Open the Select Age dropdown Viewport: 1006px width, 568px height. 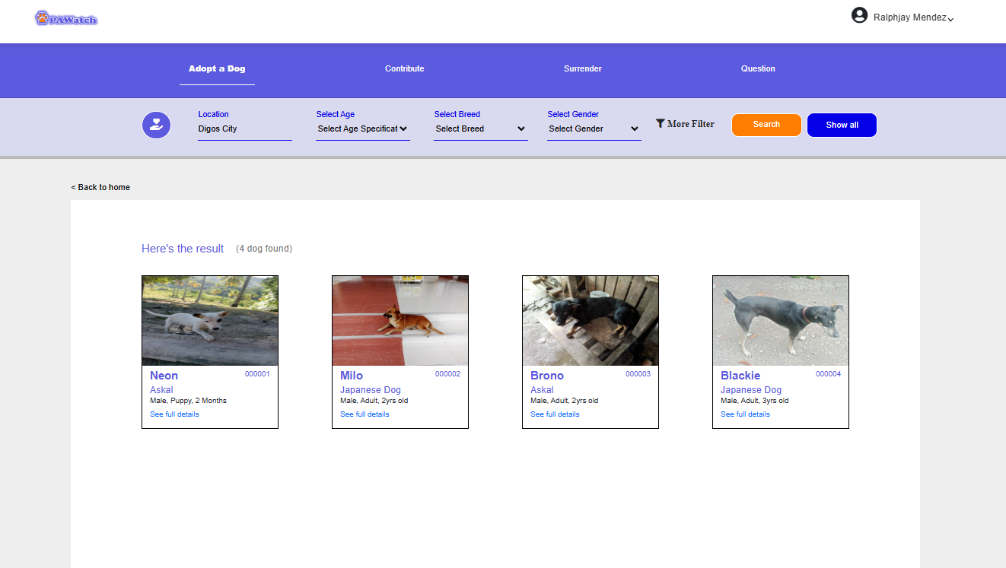coord(362,129)
